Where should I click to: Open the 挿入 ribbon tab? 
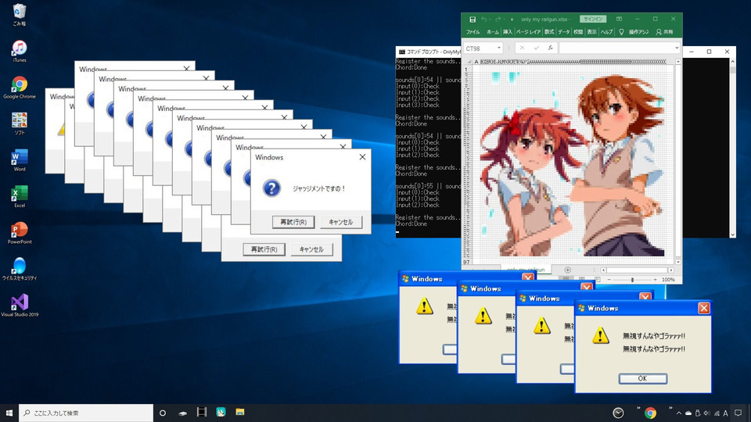pos(508,32)
